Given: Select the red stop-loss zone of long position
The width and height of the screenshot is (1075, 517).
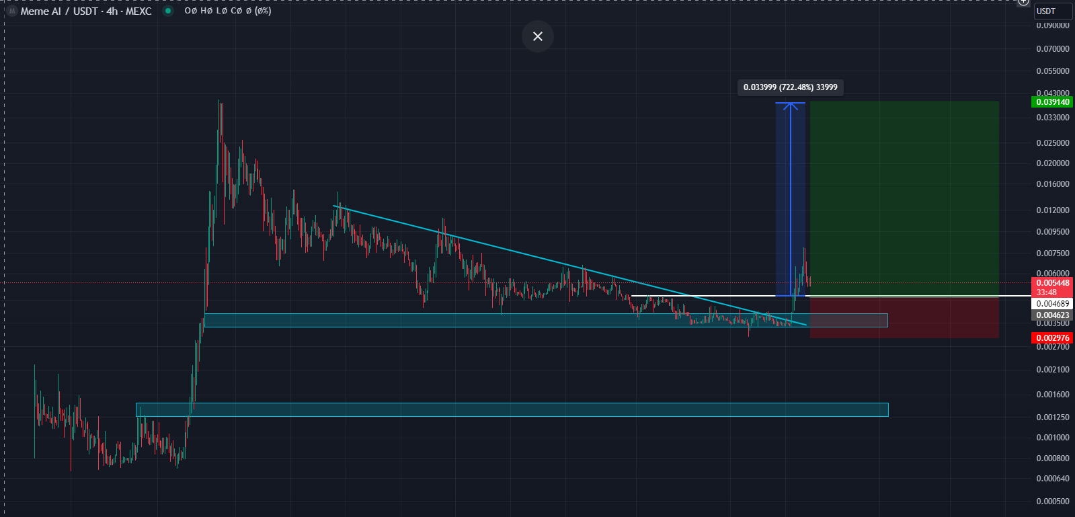Looking at the screenshot, I should click(904, 317).
